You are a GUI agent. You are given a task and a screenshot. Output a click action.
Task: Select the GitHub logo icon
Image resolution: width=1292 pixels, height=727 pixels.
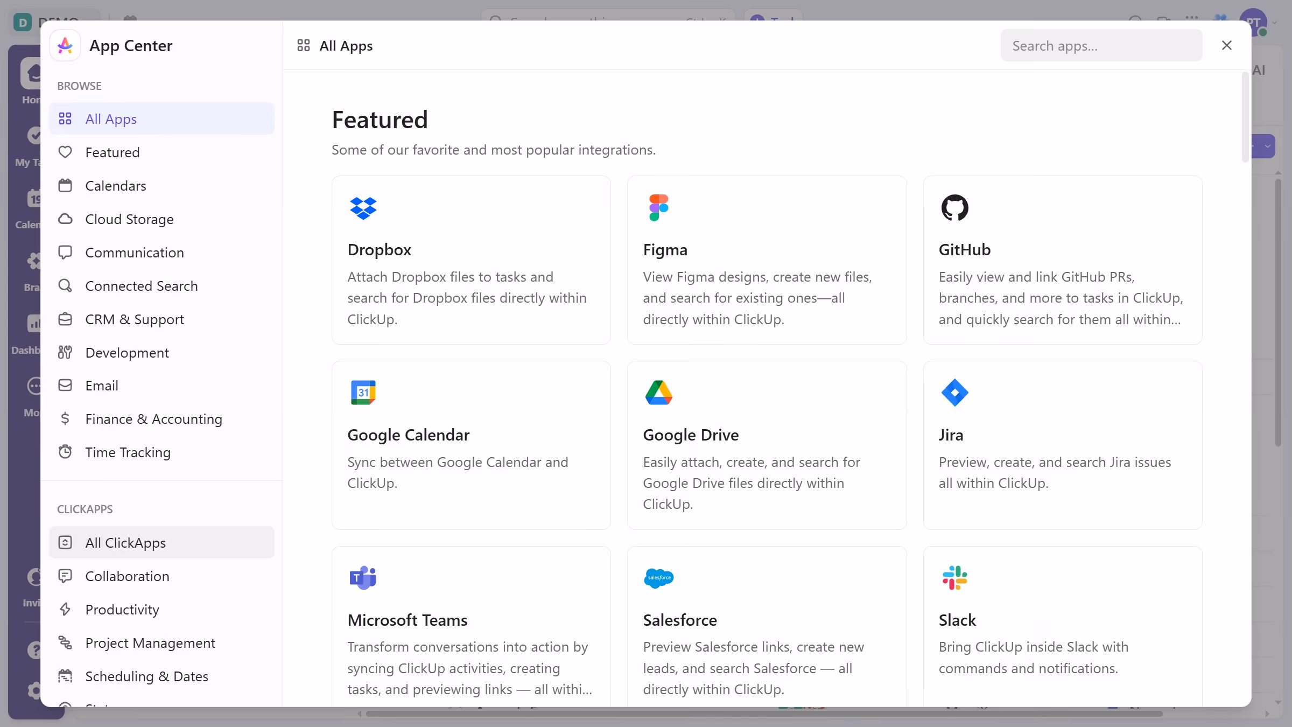point(954,208)
